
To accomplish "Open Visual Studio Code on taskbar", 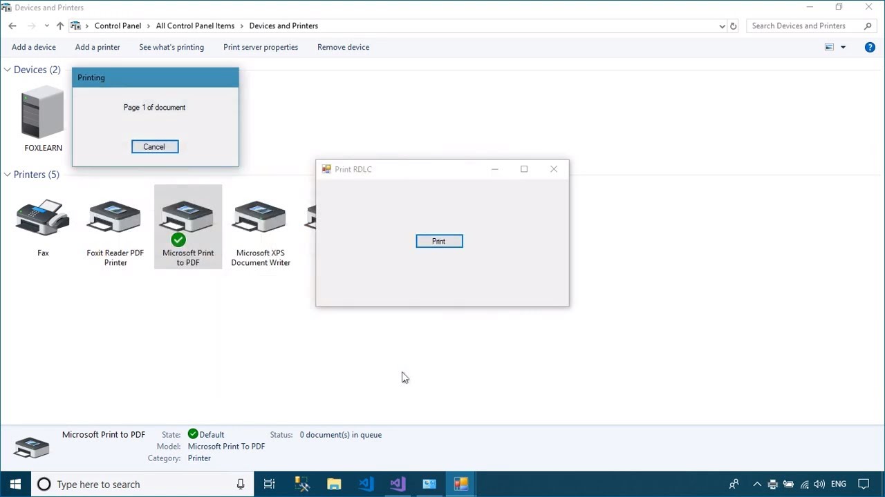I will click(x=366, y=484).
